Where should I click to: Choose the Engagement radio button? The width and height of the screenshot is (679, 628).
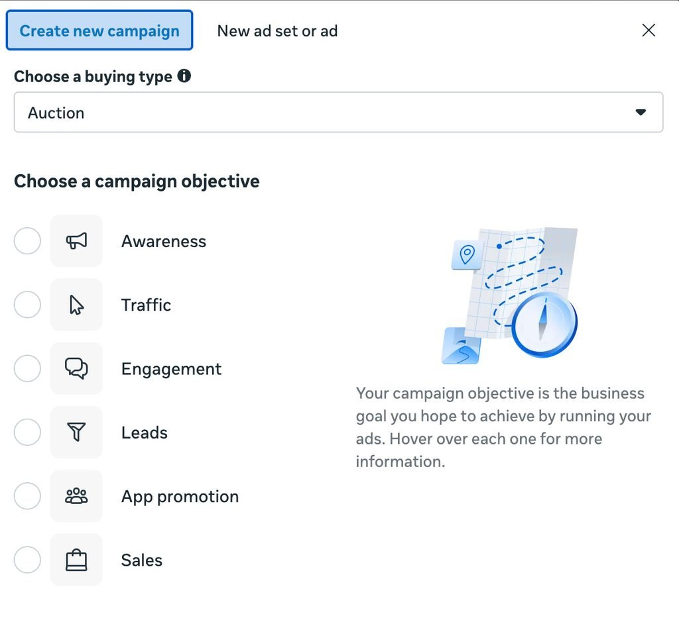pyautogui.click(x=27, y=368)
